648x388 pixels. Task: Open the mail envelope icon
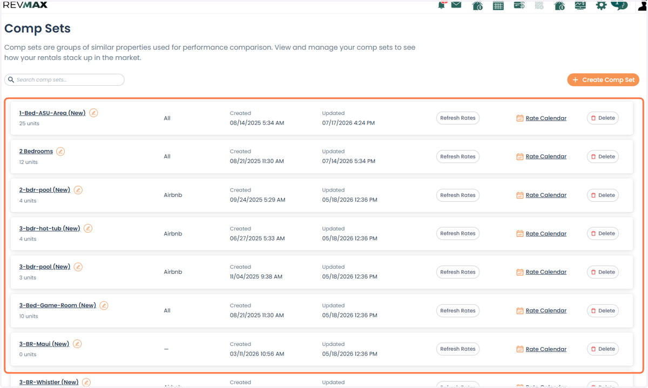[x=456, y=5]
